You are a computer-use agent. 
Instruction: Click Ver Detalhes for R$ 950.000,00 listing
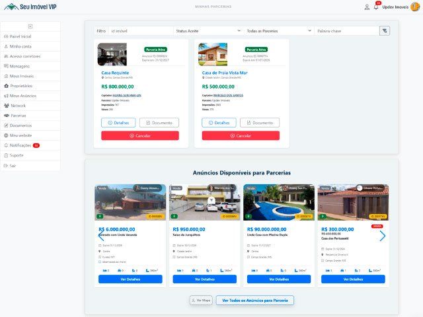204,279
